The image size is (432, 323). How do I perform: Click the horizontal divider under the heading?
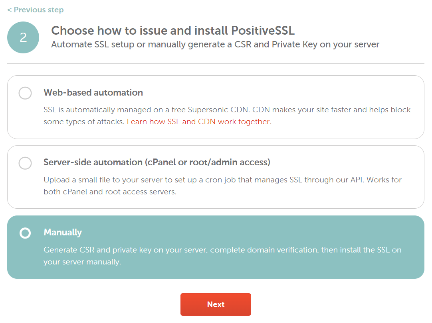216,64
